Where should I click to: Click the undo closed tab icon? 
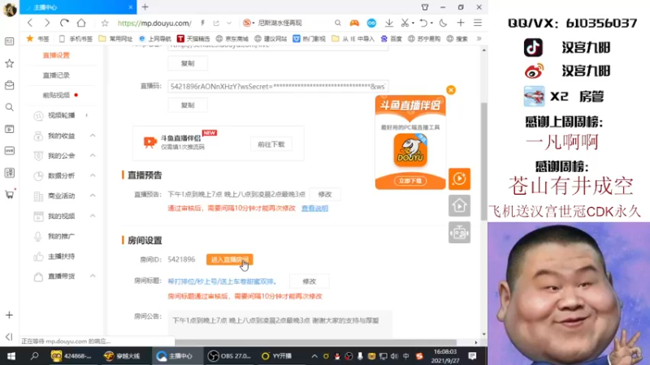click(x=423, y=24)
